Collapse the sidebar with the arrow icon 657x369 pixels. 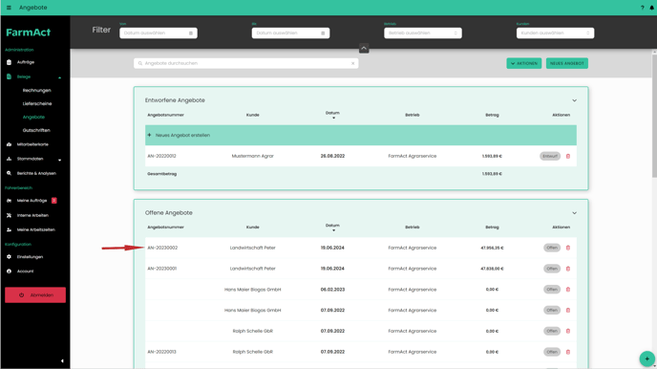tap(62, 360)
